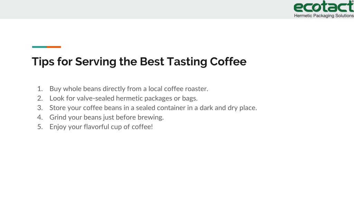This screenshot has width=354, height=199.
Task: Click the word Coffee in the heading
Action: (x=228, y=61)
